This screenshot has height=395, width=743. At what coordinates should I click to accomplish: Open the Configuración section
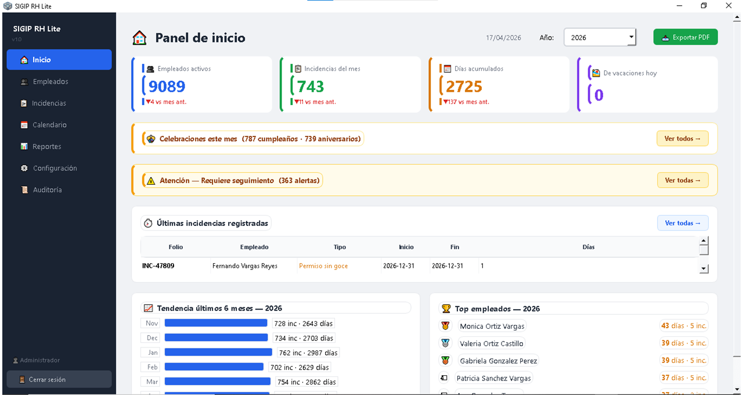[x=59, y=168]
